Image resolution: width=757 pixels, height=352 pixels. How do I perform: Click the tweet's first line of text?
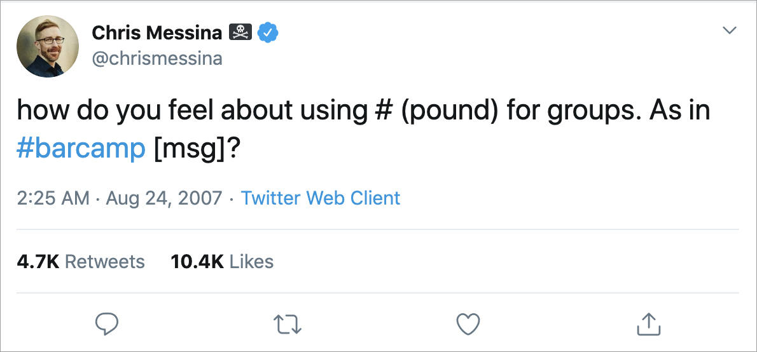(363, 111)
